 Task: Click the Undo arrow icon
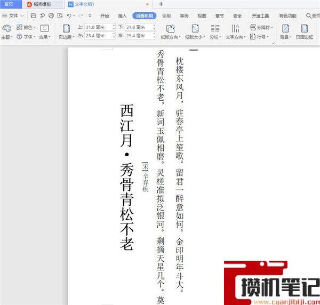click(69, 15)
